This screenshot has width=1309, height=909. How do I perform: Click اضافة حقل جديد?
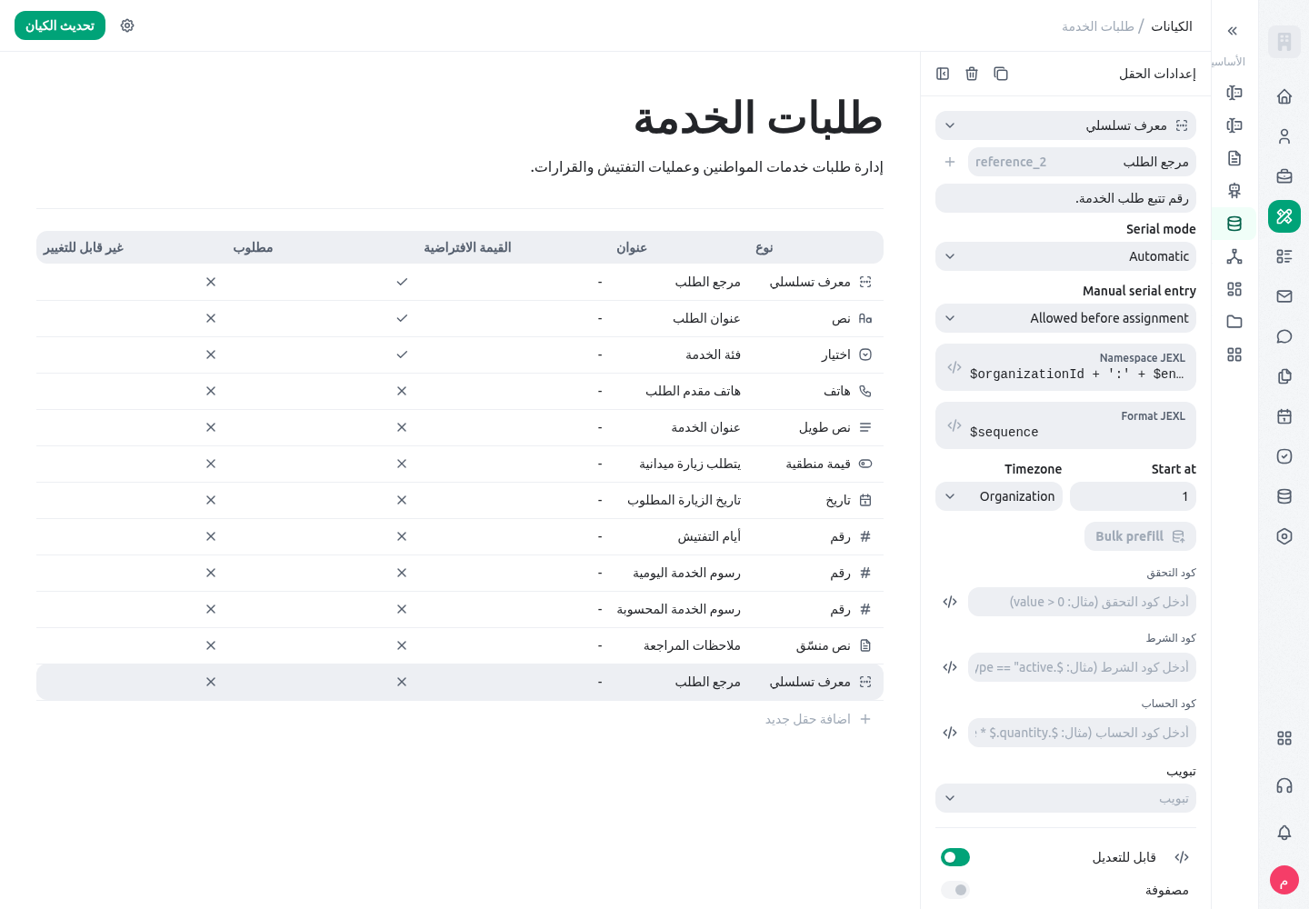[x=817, y=719]
